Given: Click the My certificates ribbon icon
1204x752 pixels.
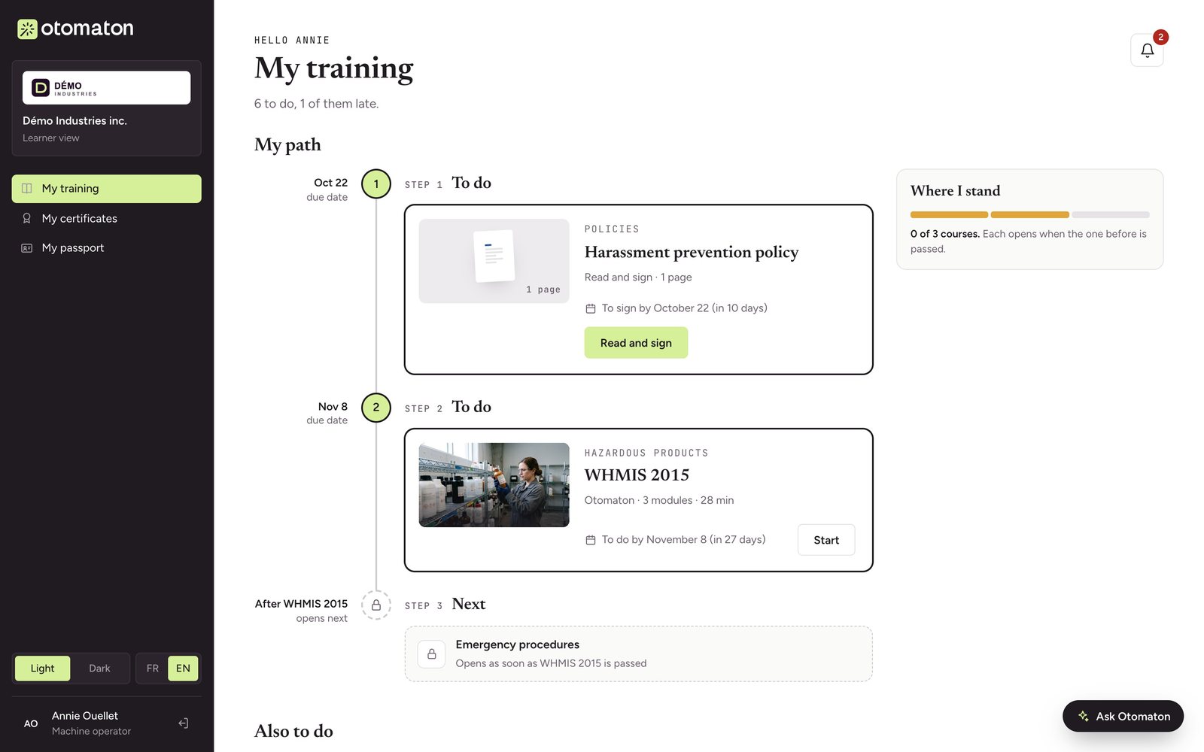Looking at the screenshot, I should pos(27,218).
